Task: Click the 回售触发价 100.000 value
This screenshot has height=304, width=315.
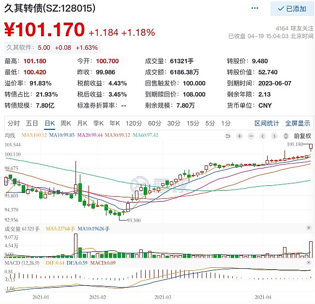Action: tap(194, 83)
